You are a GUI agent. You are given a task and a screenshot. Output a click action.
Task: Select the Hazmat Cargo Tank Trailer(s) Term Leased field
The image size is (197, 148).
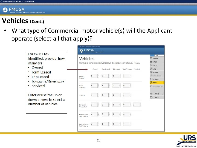click(x=106, y=124)
